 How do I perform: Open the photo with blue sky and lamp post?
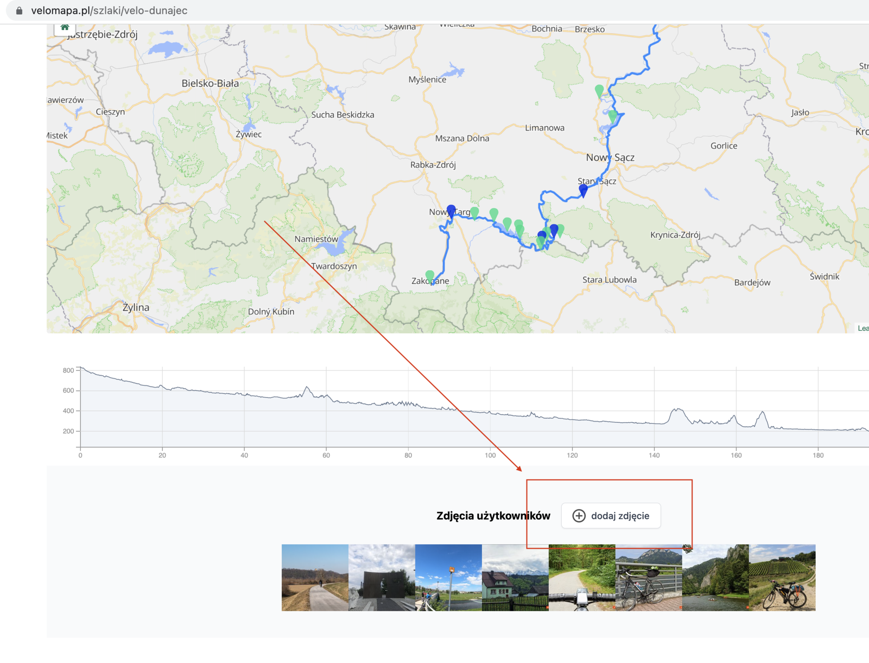pos(448,577)
